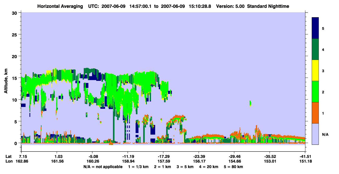The height and width of the screenshot is (174, 339).
Task: Click the latitude value -5.08
Action: (x=93, y=156)
